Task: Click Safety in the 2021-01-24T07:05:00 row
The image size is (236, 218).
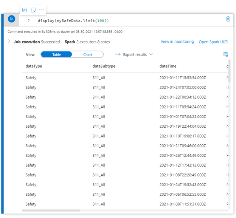Action: click(31, 87)
